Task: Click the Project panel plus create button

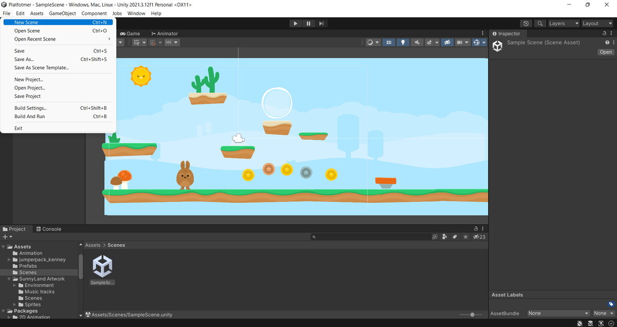Action: tap(7, 237)
